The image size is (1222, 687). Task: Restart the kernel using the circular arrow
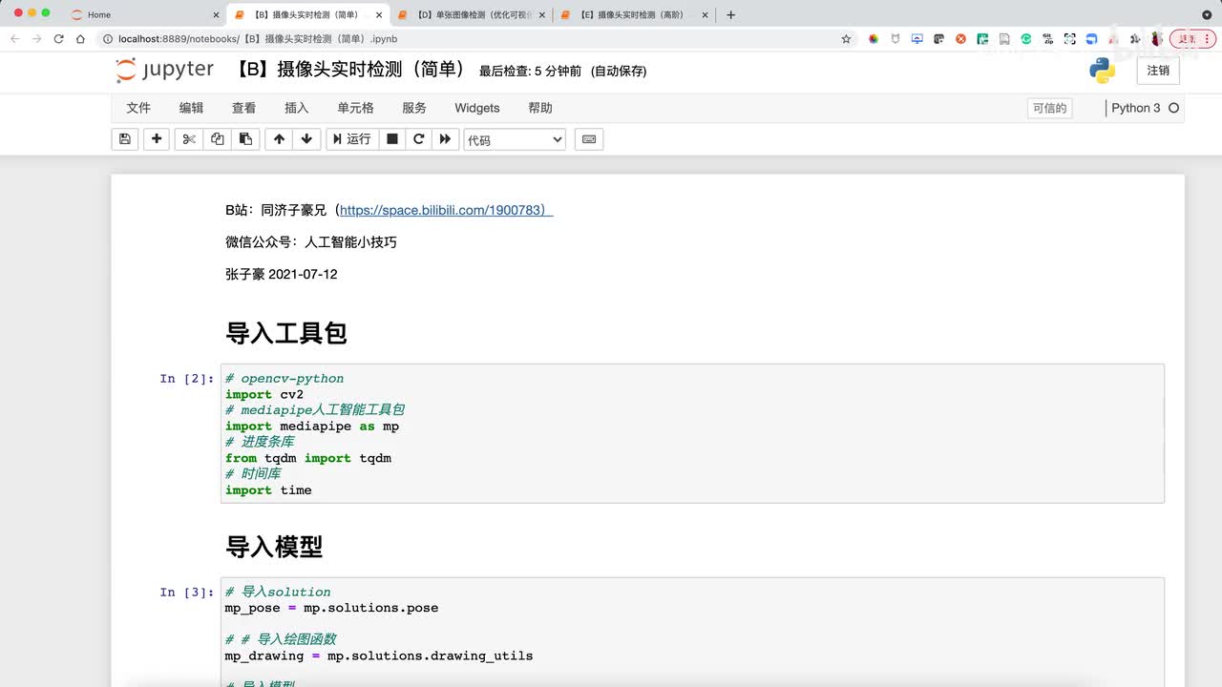coord(418,139)
